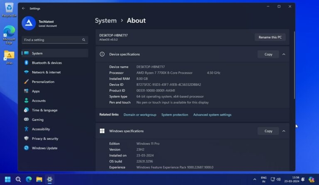Screen dimensions: 319x185
Task: Click the Network & internet wifi icon
Action: pos(26,72)
